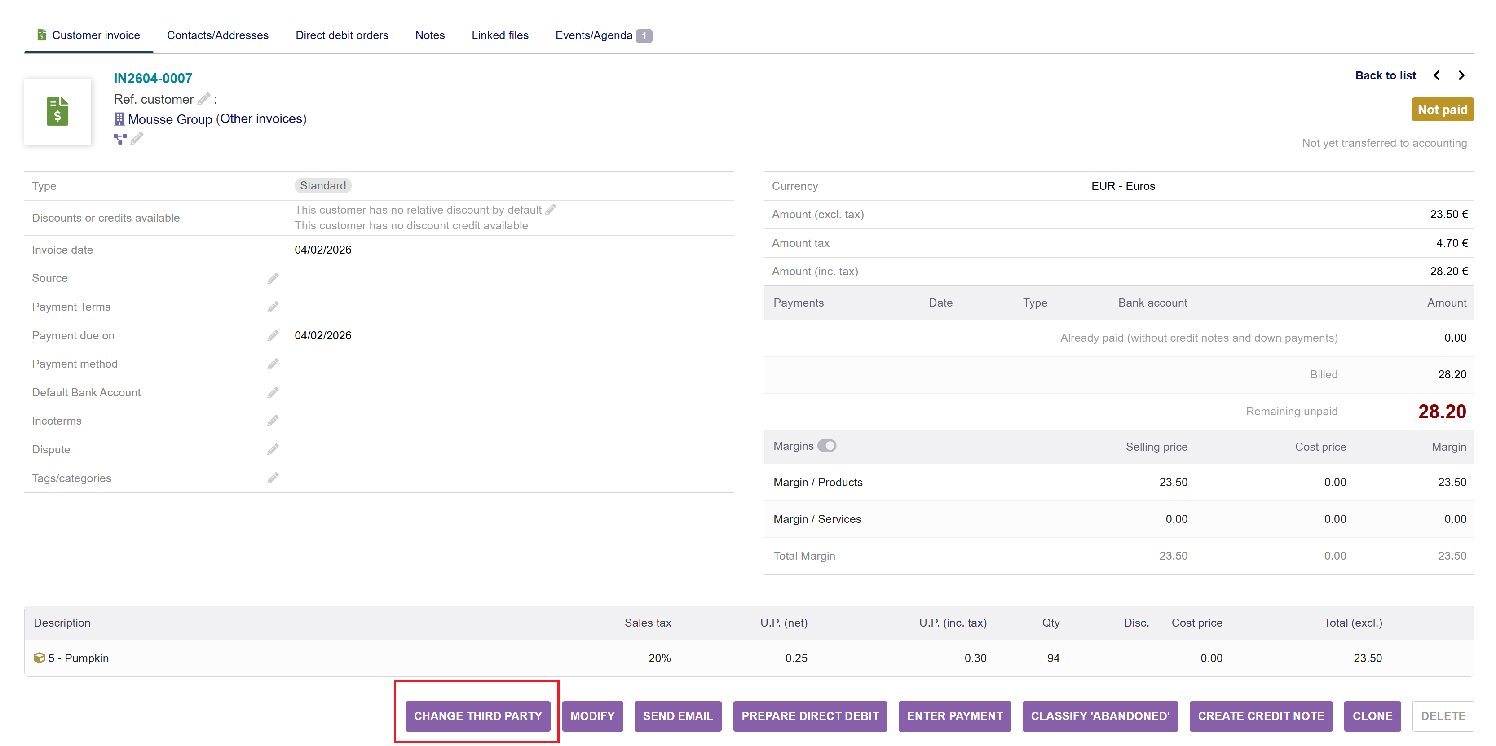Open the Mousse Group third-party link
This screenshot has width=1496, height=746.
point(170,119)
